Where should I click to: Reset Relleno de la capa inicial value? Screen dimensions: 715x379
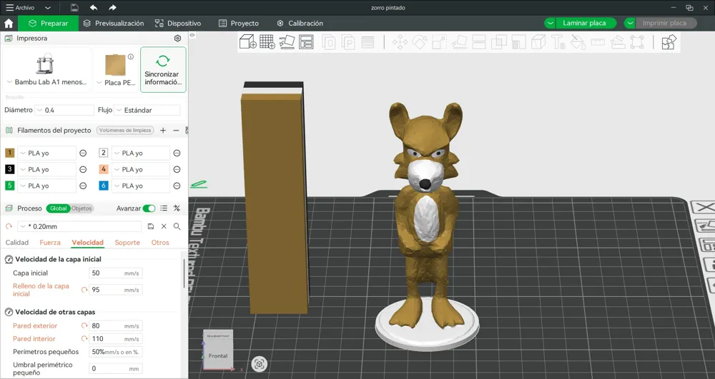coord(84,290)
